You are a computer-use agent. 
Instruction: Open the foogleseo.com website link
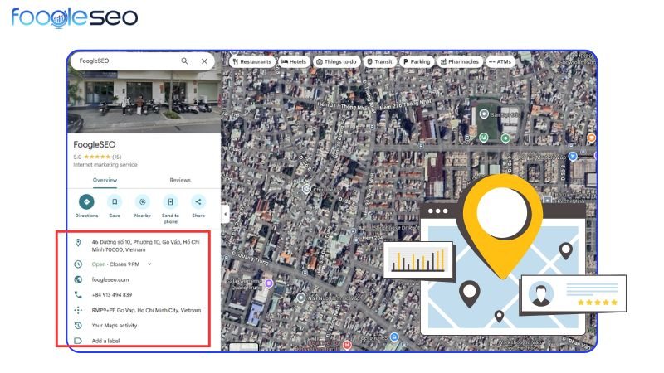110,279
